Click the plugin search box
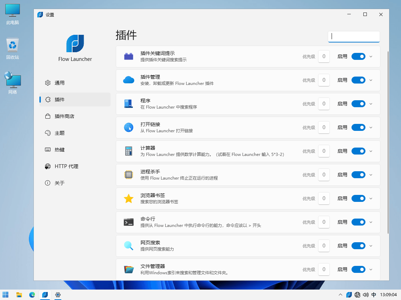The height and width of the screenshot is (300, 401). pyautogui.click(x=354, y=37)
